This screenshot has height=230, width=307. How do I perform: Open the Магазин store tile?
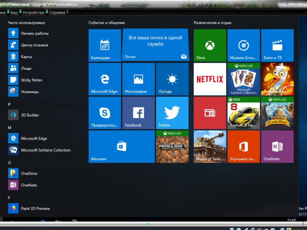tap(122, 147)
